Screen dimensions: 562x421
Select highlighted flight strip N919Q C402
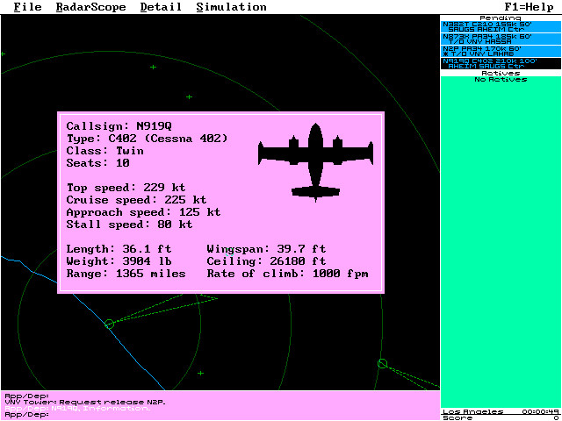[x=501, y=63]
